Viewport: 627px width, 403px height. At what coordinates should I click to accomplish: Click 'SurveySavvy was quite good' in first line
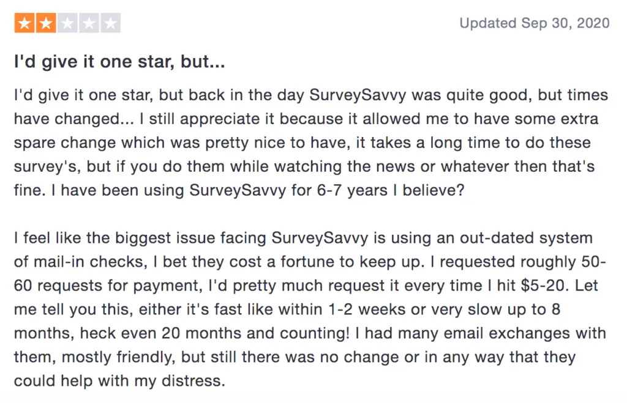[x=421, y=95]
